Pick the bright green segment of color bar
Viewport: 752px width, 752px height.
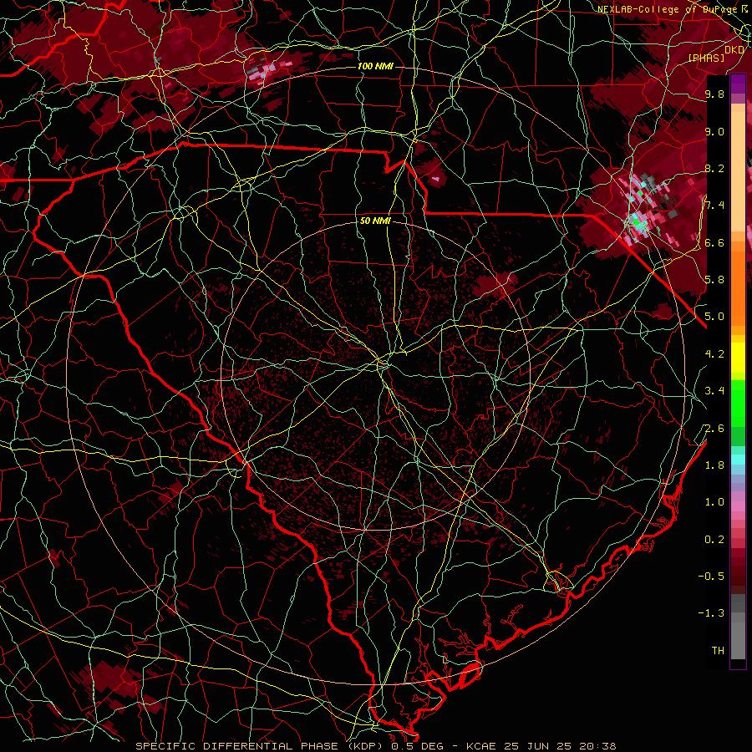click(738, 403)
